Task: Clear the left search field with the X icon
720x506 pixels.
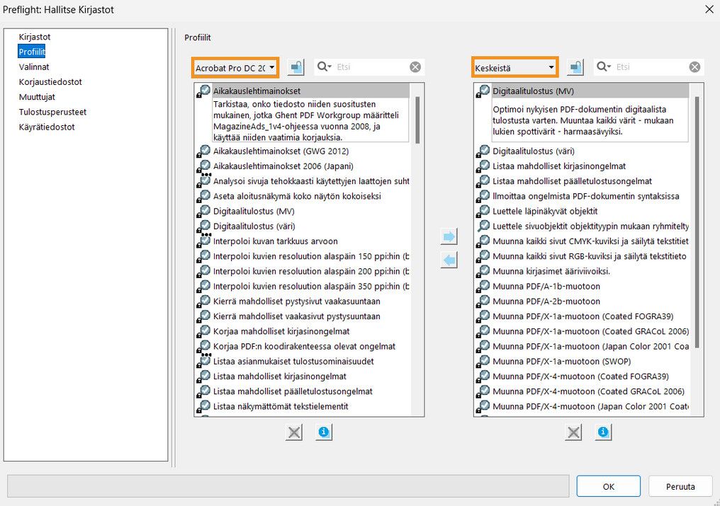Action: pyautogui.click(x=415, y=67)
